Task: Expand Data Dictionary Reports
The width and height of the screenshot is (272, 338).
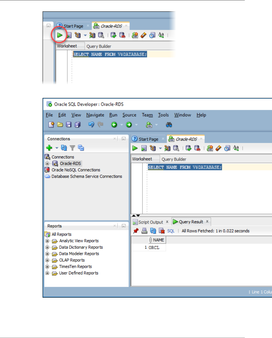Action: pos(47,247)
